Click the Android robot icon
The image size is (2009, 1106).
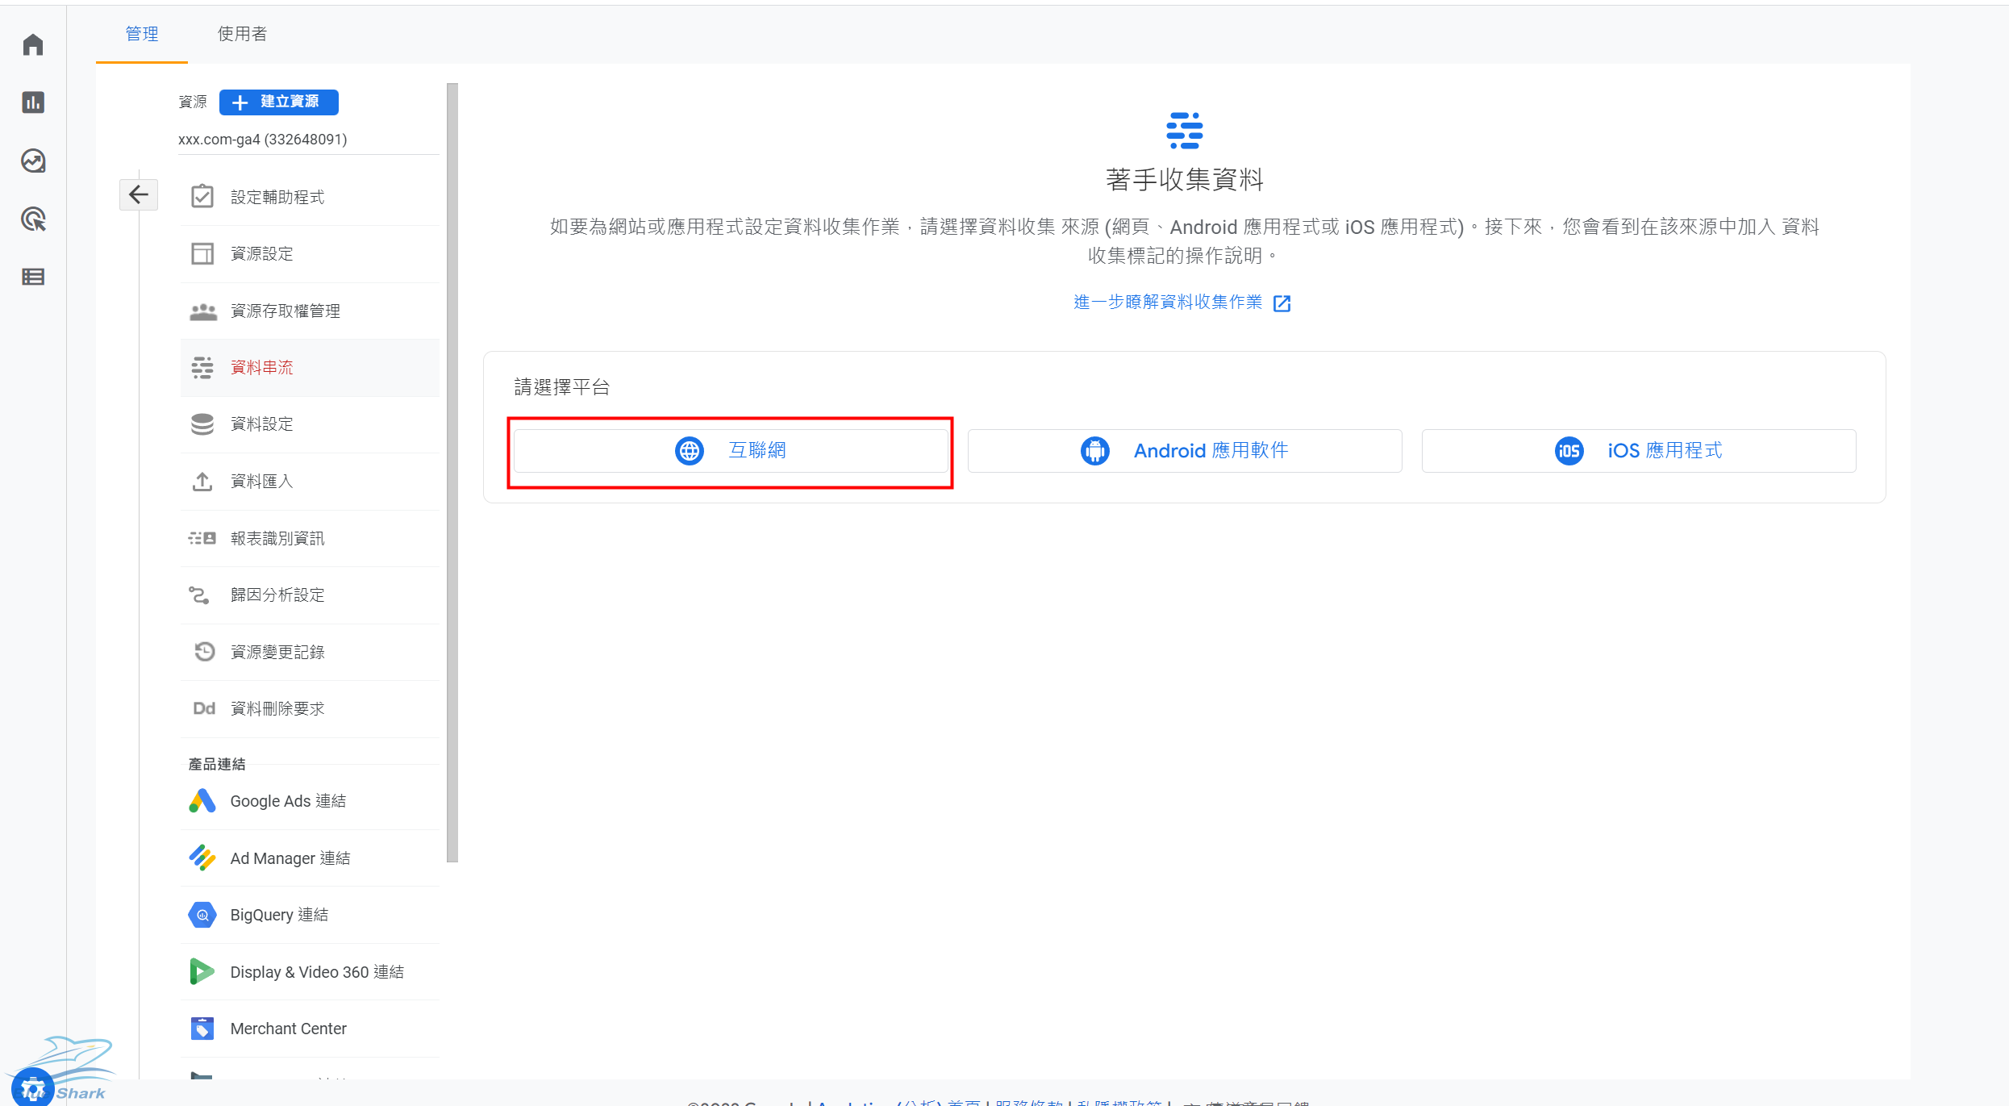click(x=1095, y=450)
